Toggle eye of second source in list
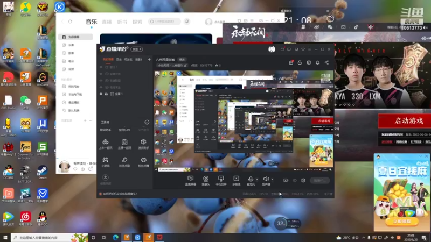Viewport: 431px width, 242px height. point(101,74)
